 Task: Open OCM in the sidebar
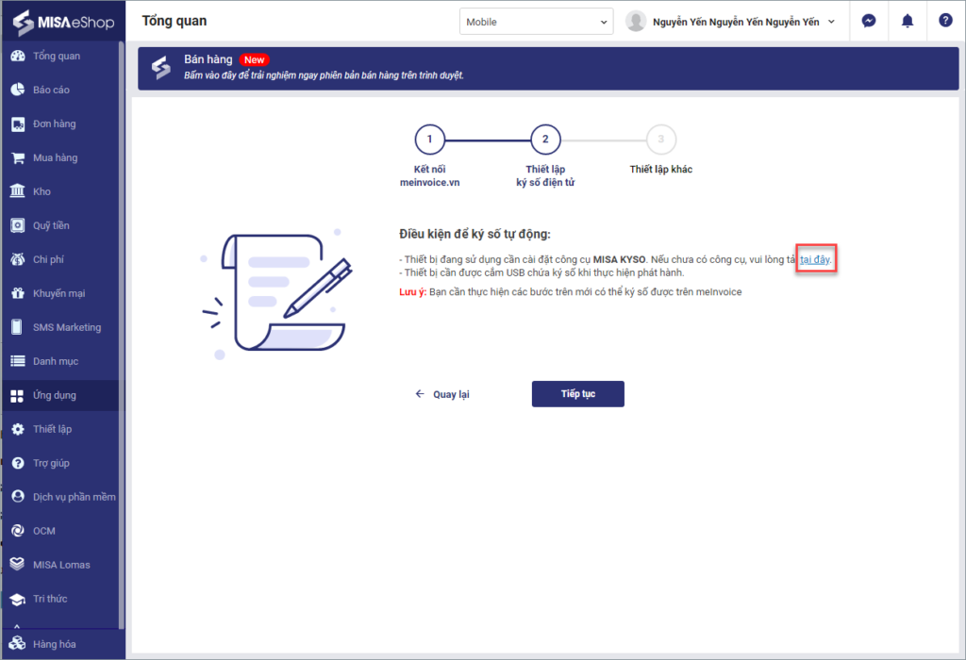(60, 531)
